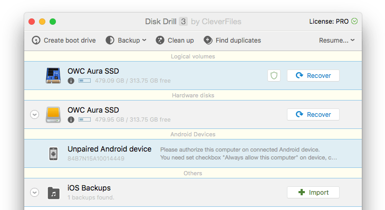Show info for 479.09 GB OWC Aura SSD

click(71, 81)
